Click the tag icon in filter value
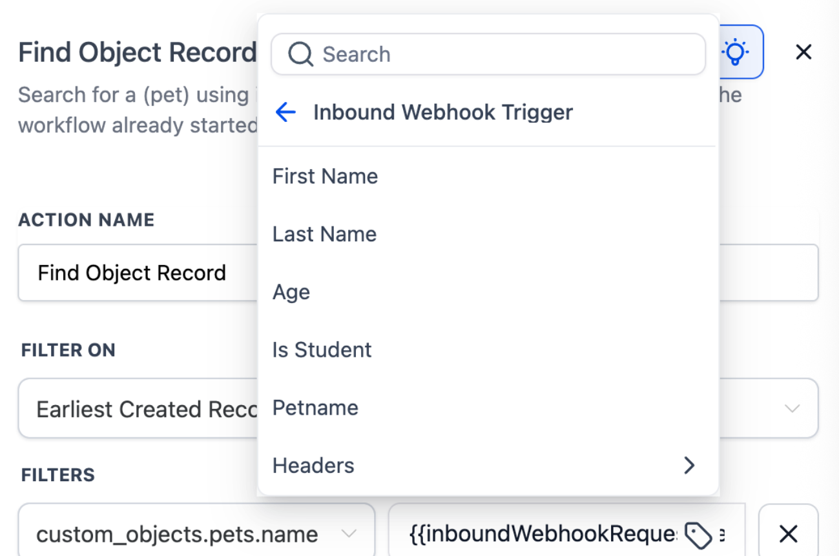 698,535
